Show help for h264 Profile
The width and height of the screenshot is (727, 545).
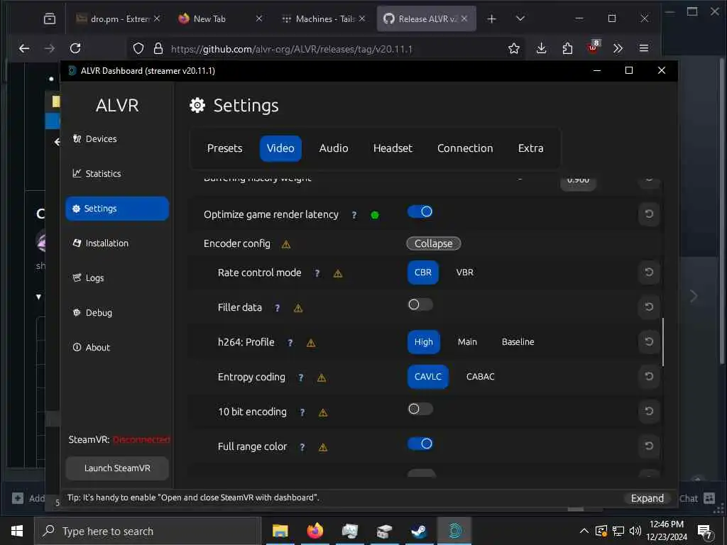click(x=290, y=343)
